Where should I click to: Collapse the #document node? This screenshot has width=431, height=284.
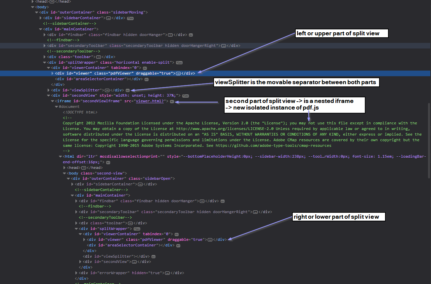(x=57, y=107)
